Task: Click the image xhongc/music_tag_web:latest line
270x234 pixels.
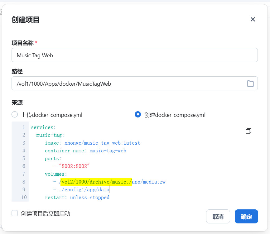Action: pos(93,143)
